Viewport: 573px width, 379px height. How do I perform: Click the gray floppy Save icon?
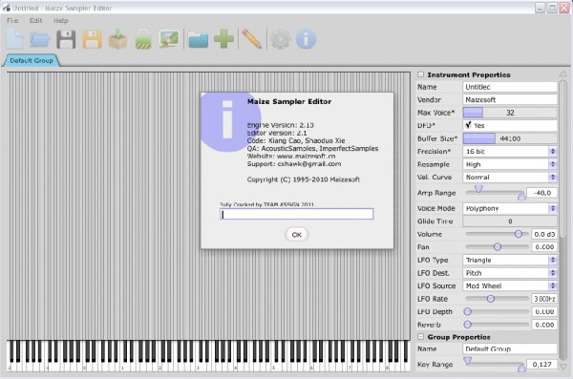tap(66, 39)
